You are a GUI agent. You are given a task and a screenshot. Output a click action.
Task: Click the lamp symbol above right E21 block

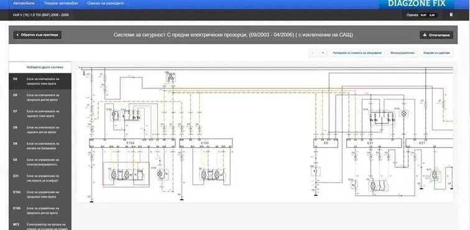403,114
